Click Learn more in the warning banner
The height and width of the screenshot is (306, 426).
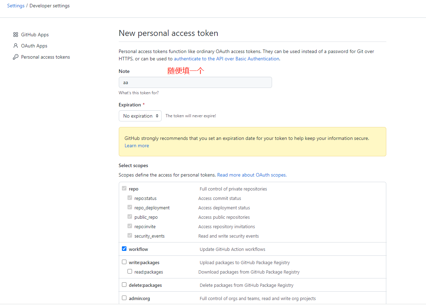pos(137,145)
